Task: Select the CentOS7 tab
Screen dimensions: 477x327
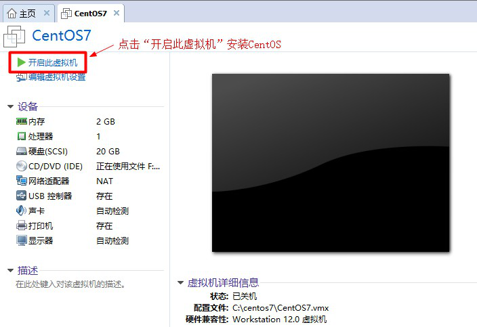Action: [x=91, y=14]
